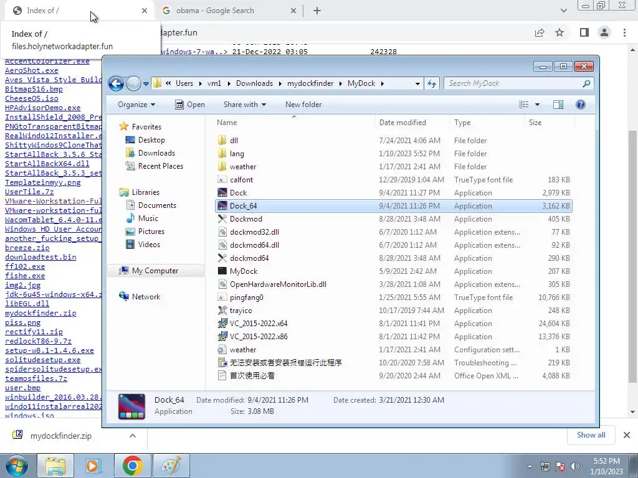Click New folder in Explorer toolbar

(x=303, y=105)
